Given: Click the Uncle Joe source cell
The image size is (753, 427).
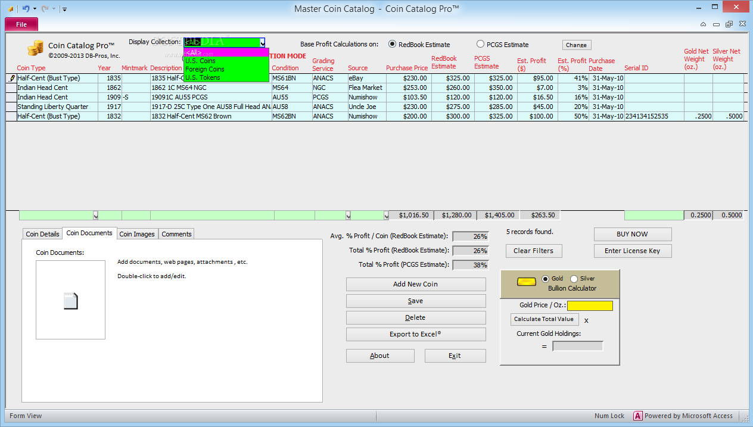Looking at the screenshot, I should 367,107.
